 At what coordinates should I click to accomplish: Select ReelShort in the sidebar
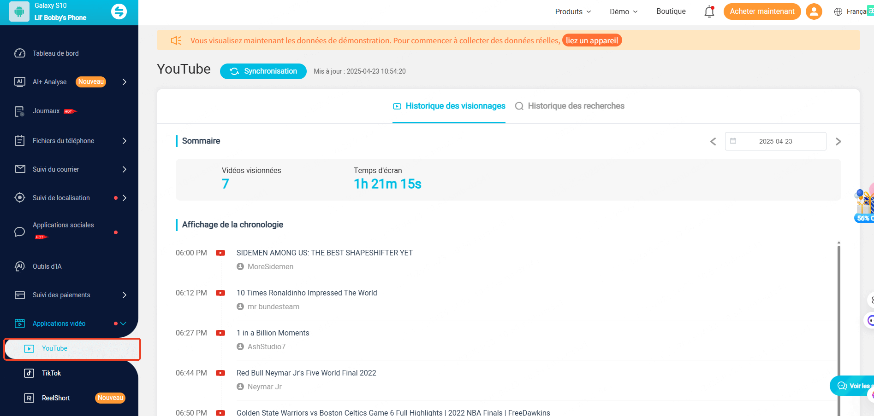pyautogui.click(x=56, y=398)
